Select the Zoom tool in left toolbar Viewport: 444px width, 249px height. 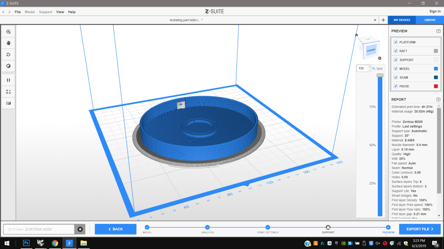coord(8,32)
